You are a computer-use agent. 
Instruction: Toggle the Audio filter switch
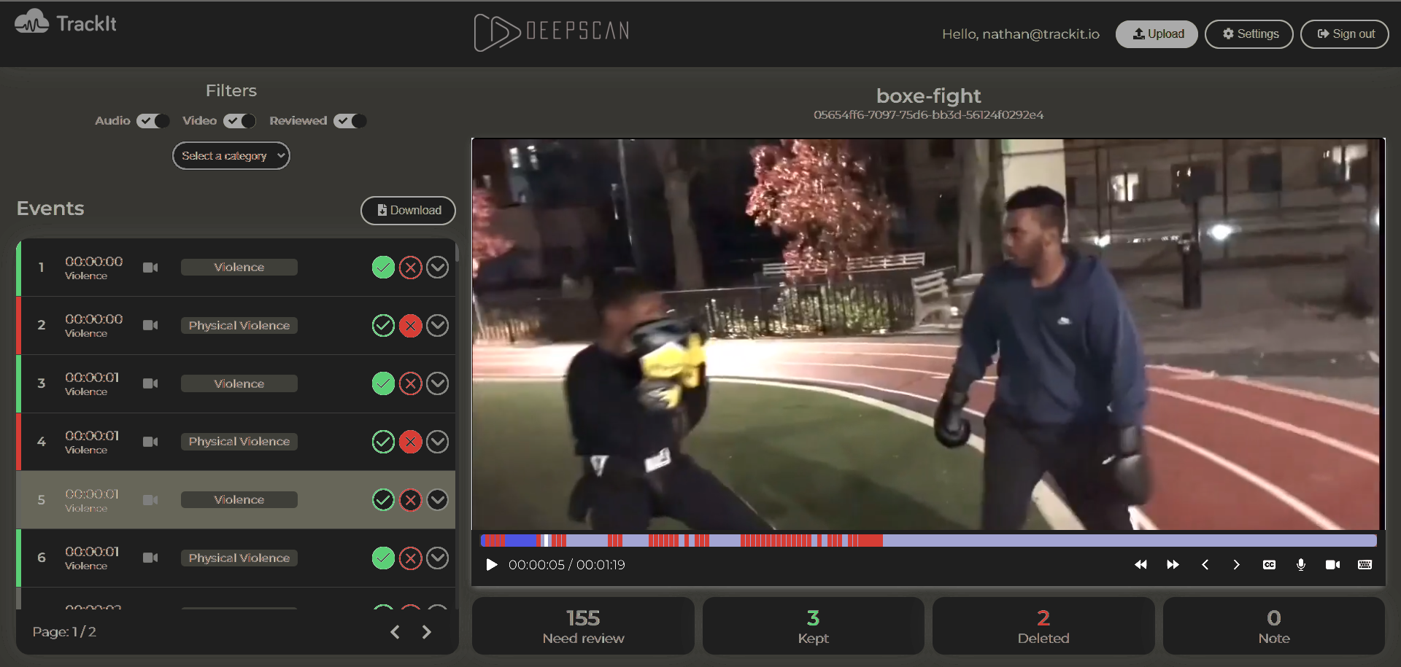coord(153,121)
